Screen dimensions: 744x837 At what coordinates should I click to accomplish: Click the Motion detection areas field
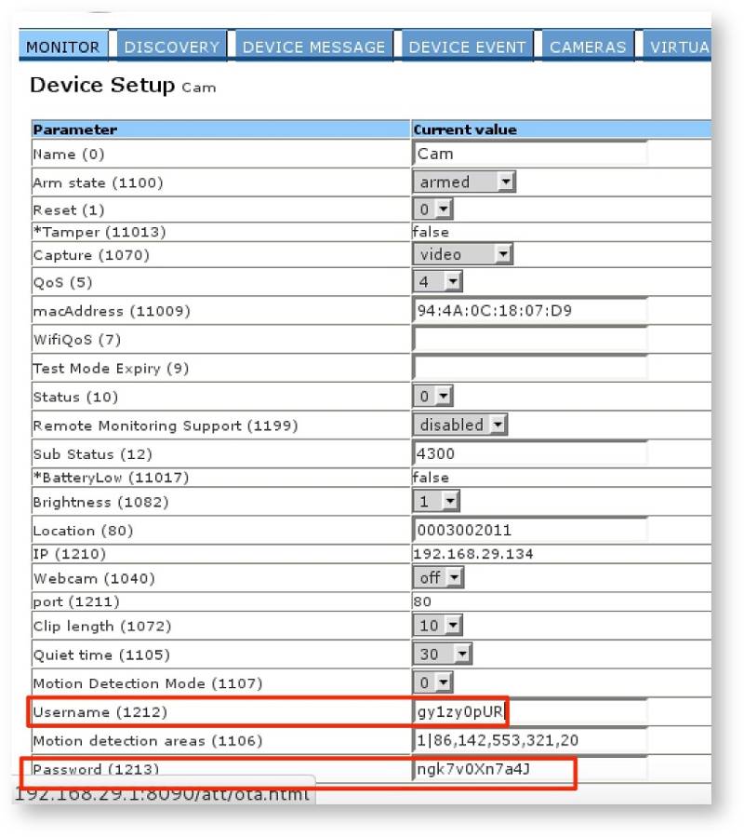point(530,741)
